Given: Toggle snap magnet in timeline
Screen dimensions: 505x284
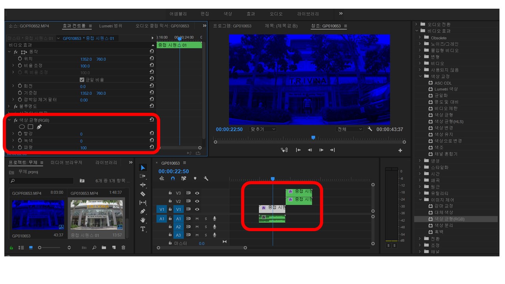Looking at the screenshot, I should [x=173, y=178].
